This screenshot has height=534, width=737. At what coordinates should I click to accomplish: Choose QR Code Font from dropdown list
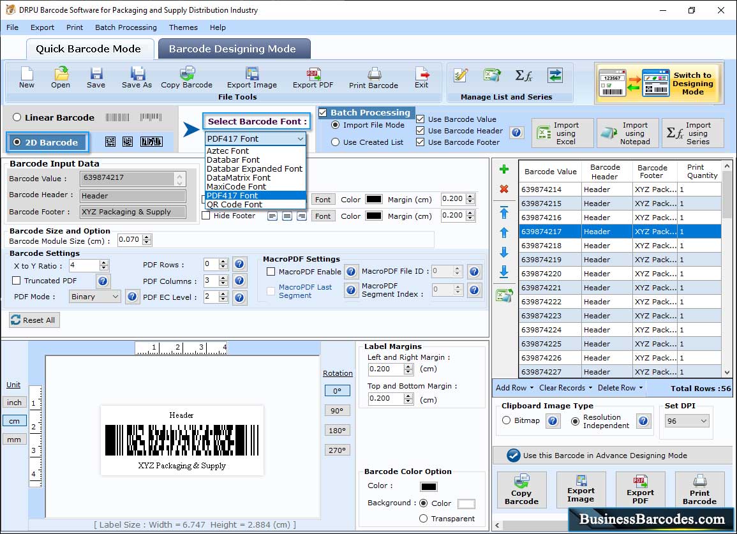click(256, 205)
